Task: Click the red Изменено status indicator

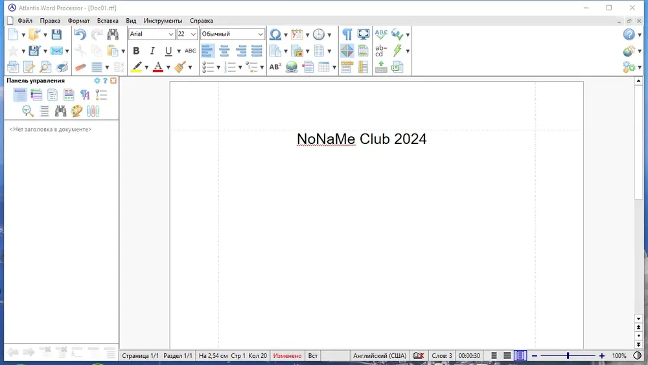Action: pyautogui.click(x=287, y=356)
